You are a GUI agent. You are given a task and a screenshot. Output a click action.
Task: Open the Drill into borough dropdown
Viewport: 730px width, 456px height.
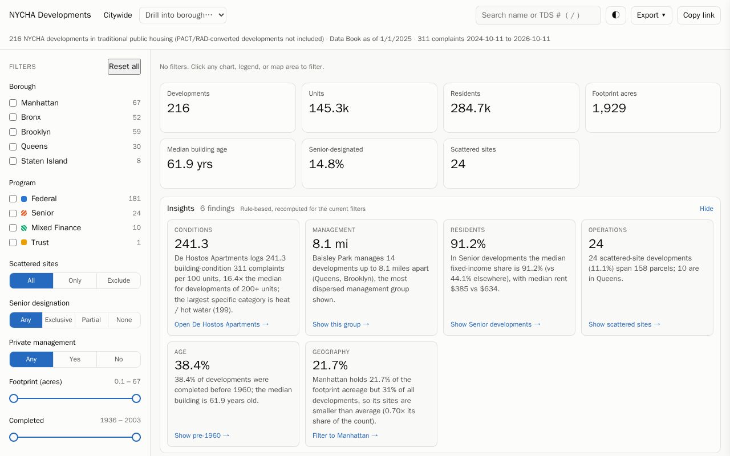point(182,15)
